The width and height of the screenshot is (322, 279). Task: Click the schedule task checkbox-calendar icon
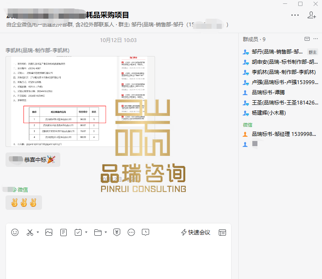(x=78, y=232)
